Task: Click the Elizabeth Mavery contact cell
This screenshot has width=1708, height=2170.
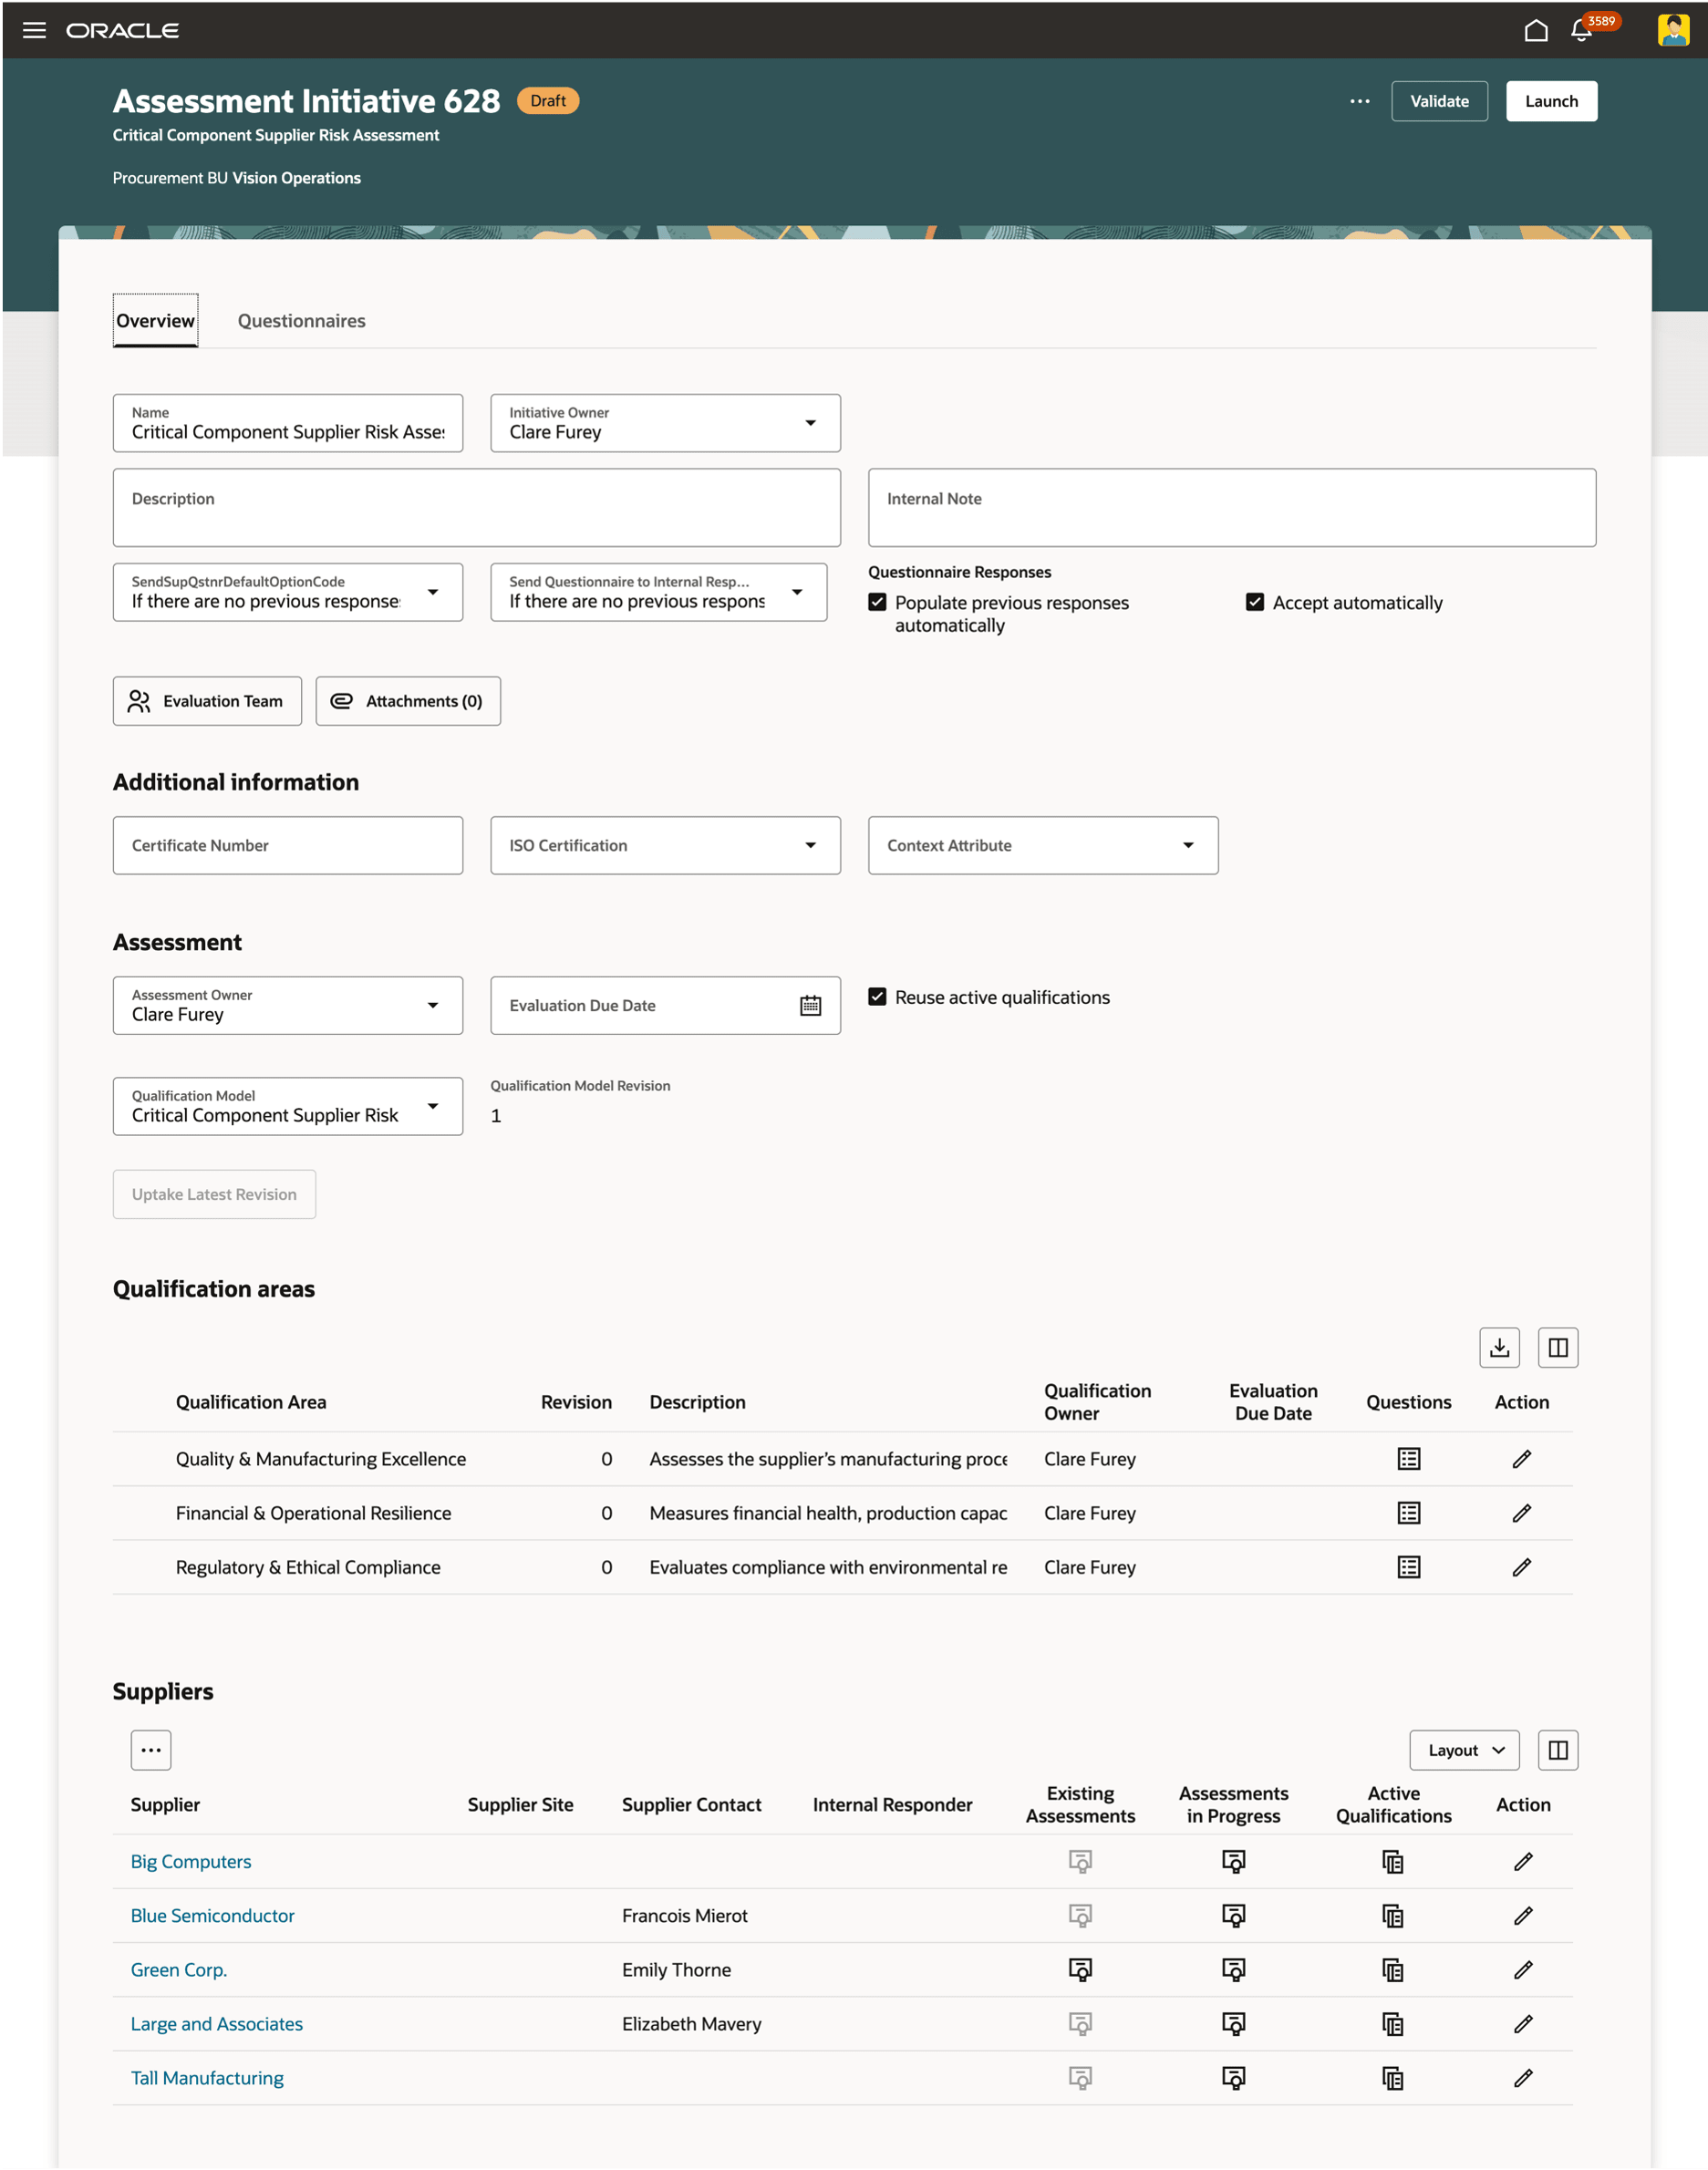Action: [x=691, y=2023]
